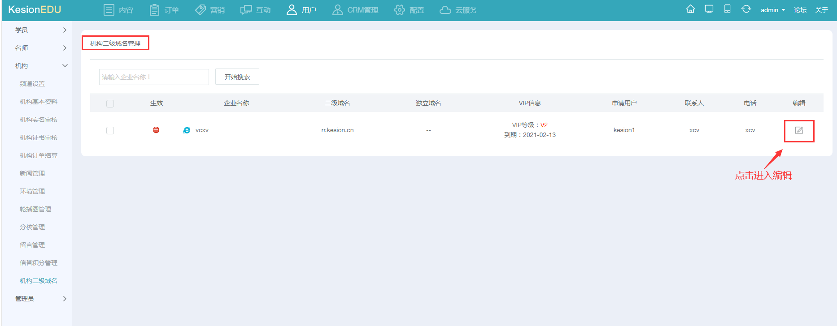Click the edit icon for the vcxv row

799,130
